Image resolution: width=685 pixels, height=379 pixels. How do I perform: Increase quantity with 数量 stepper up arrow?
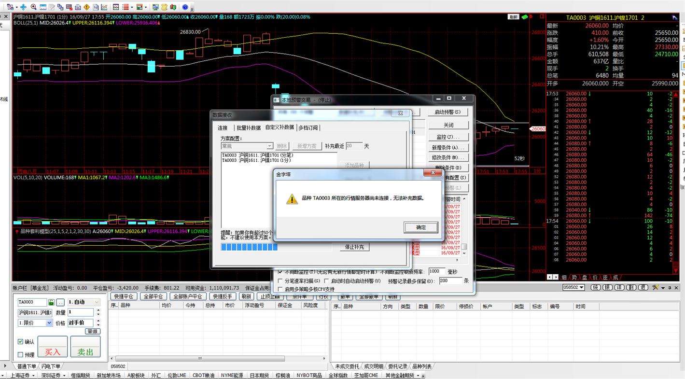tap(98, 310)
